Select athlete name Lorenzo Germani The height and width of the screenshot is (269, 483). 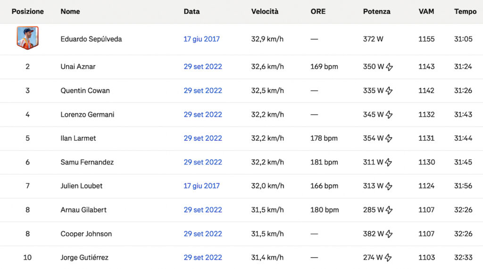[87, 114]
